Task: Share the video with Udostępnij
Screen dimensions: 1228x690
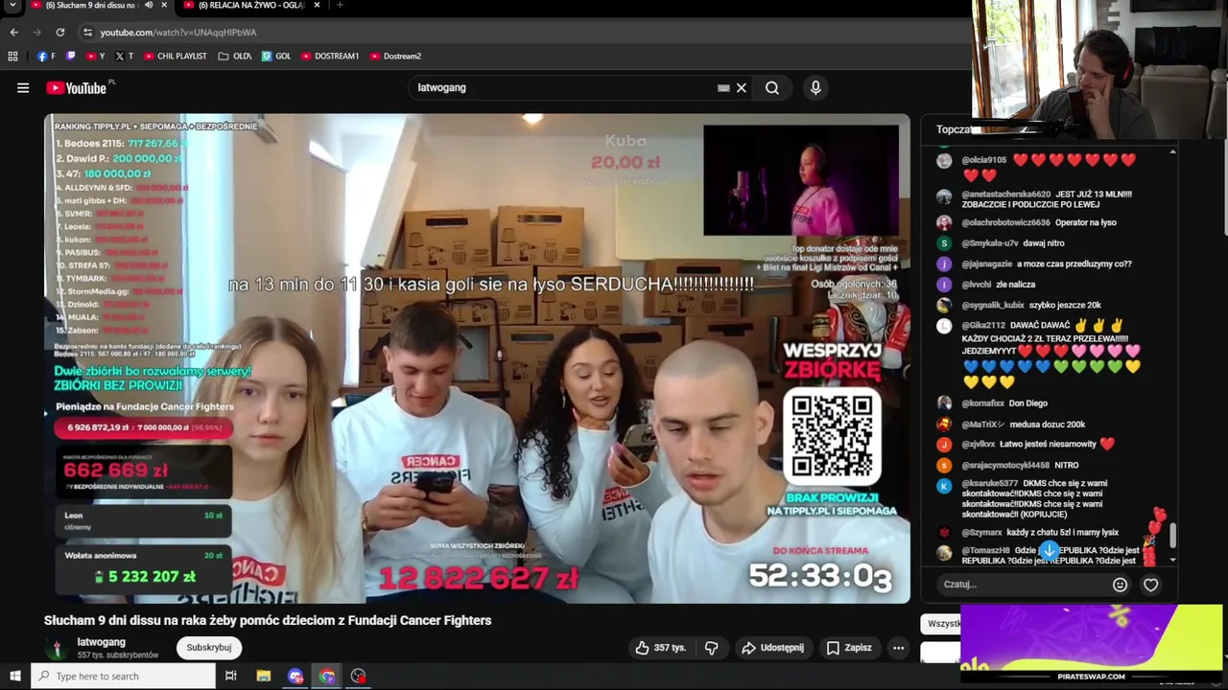Action: (772, 648)
